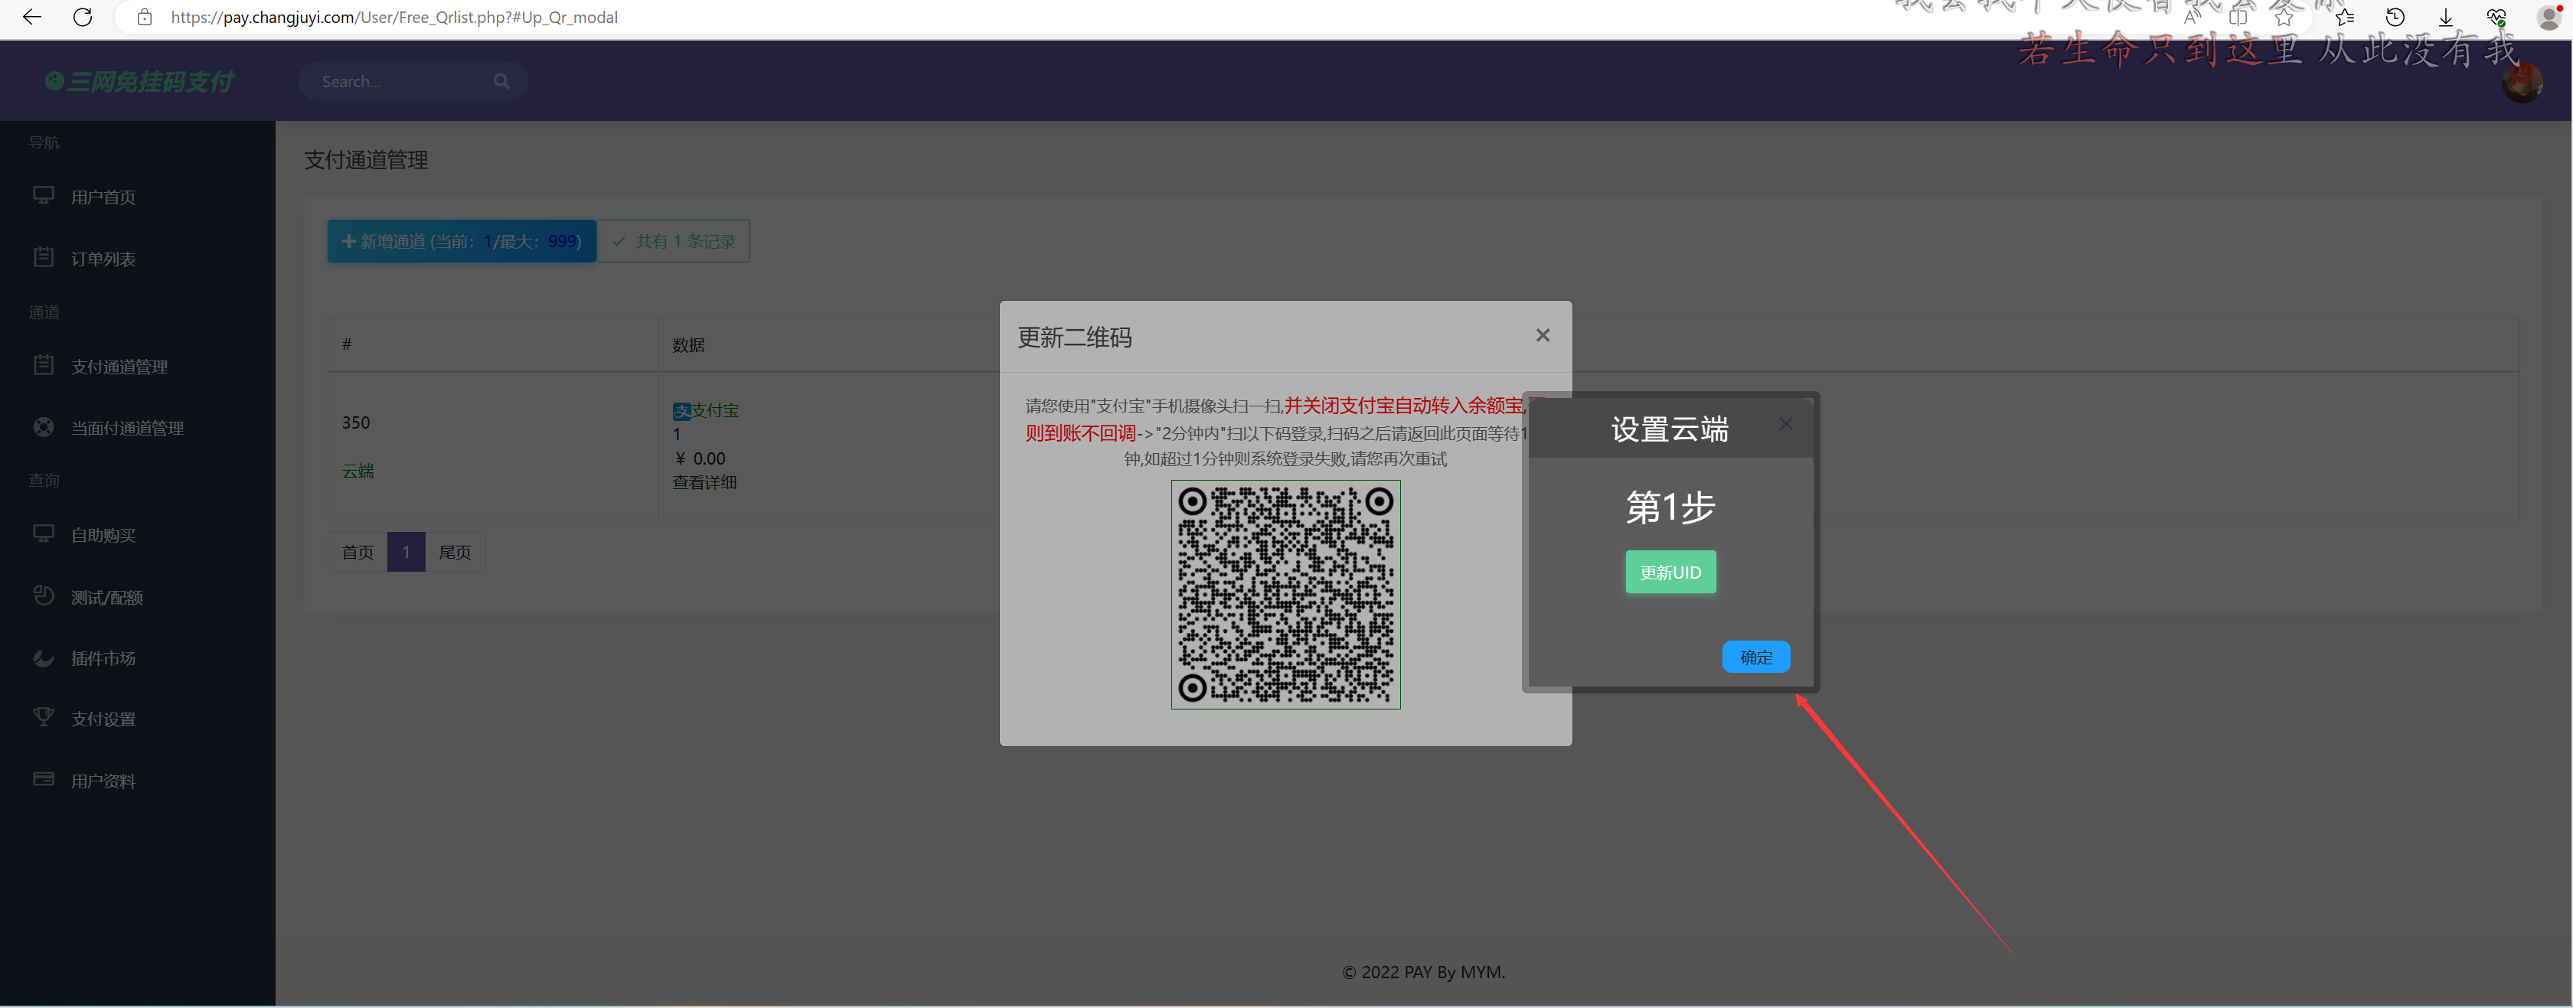2573x1008 pixels.
Task: Open 订单列表 in the sidebar
Action: point(103,259)
